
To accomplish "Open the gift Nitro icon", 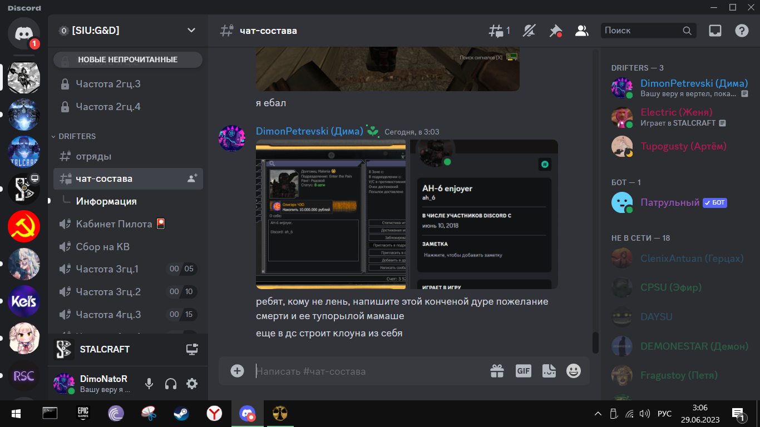I will click(496, 371).
